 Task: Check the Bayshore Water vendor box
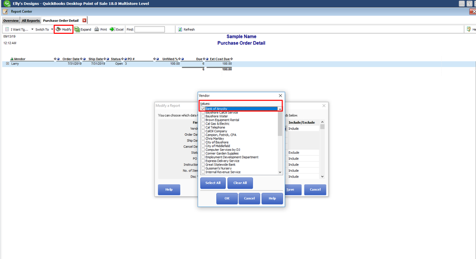coord(203,116)
